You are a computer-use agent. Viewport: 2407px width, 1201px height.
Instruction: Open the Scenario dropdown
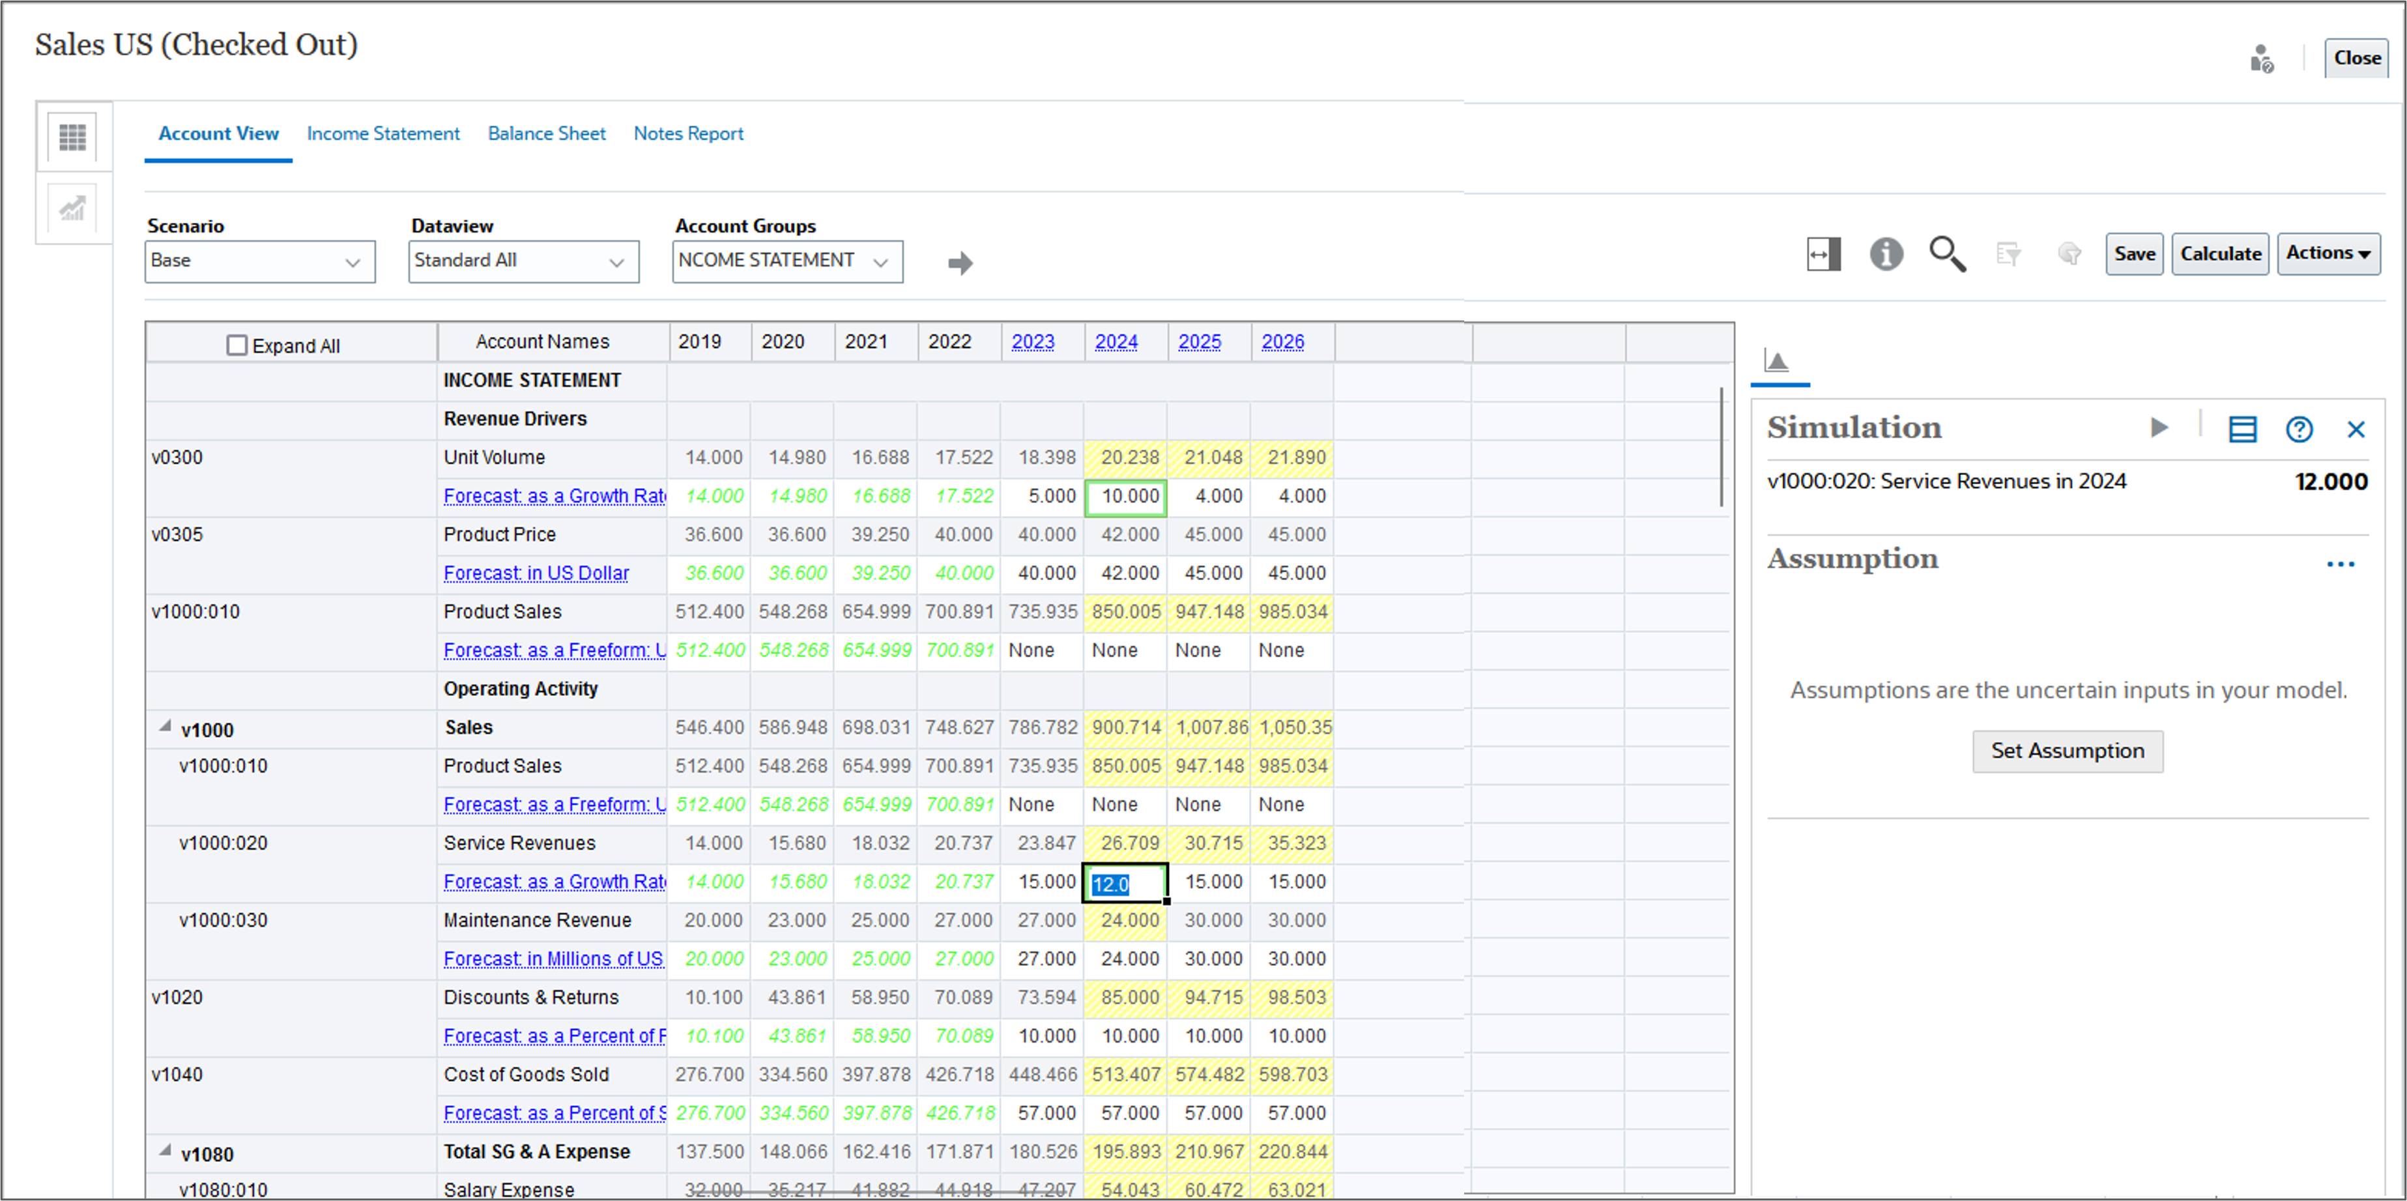[260, 262]
